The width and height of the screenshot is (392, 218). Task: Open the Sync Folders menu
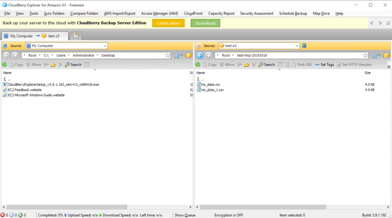pos(54,13)
